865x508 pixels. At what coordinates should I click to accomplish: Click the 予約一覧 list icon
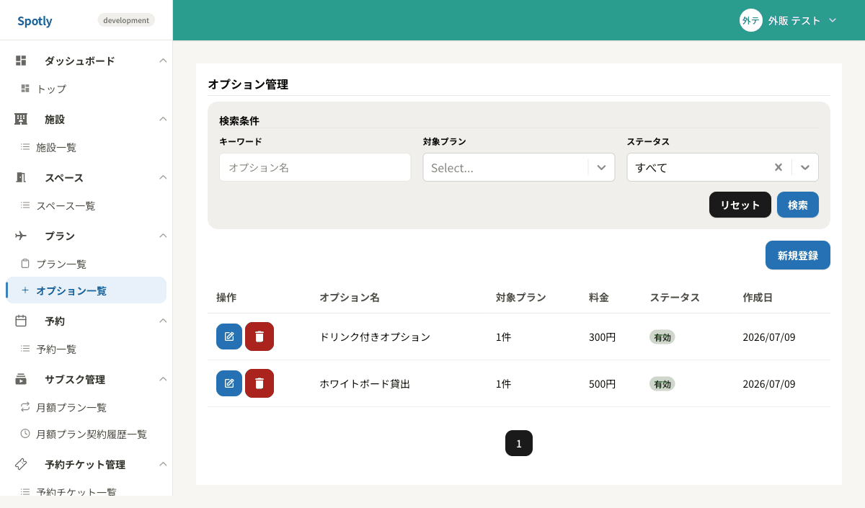click(25, 349)
